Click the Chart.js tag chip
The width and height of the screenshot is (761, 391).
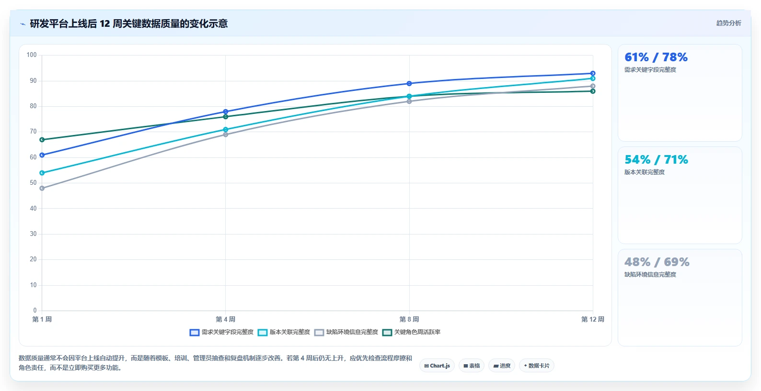pyautogui.click(x=437, y=366)
